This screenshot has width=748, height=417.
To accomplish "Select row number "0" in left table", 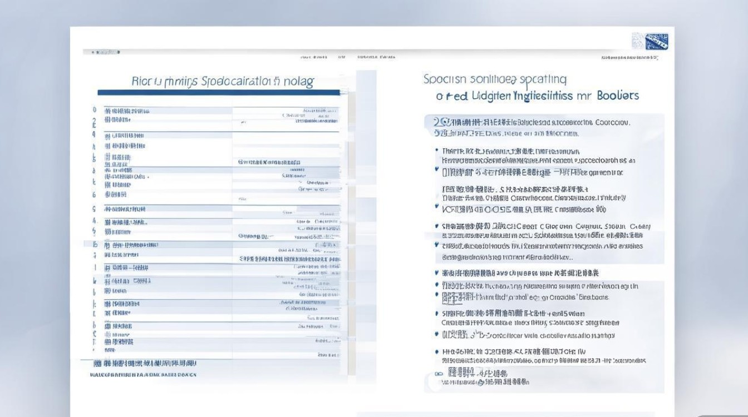I will click(94, 110).
